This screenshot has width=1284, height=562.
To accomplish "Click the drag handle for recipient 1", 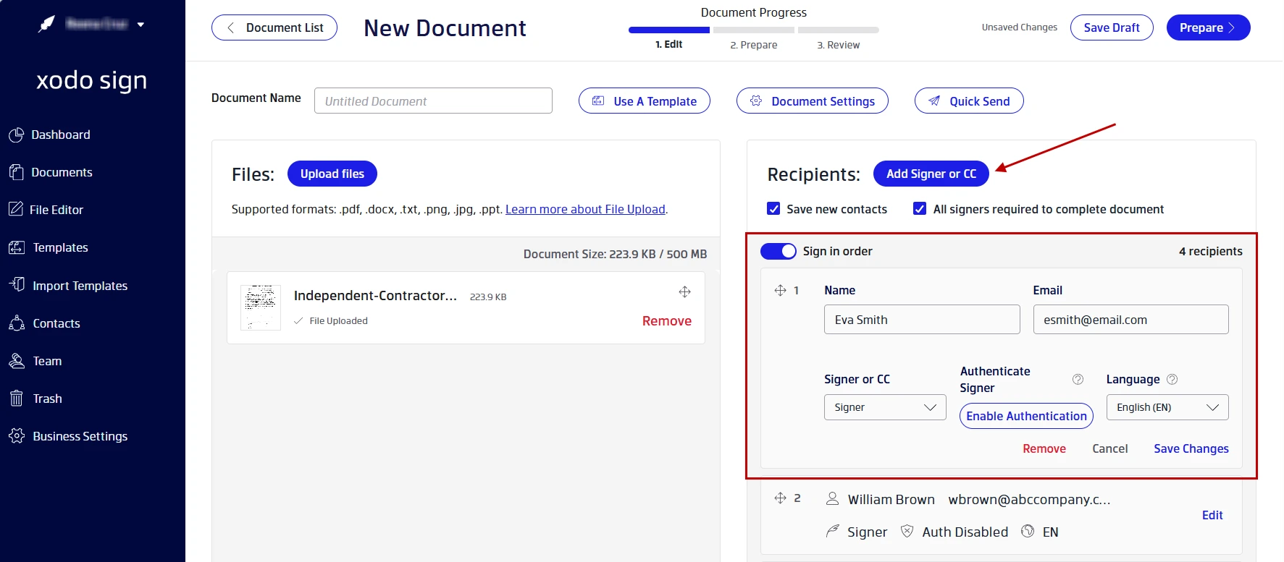I will (x=780, y=290).
